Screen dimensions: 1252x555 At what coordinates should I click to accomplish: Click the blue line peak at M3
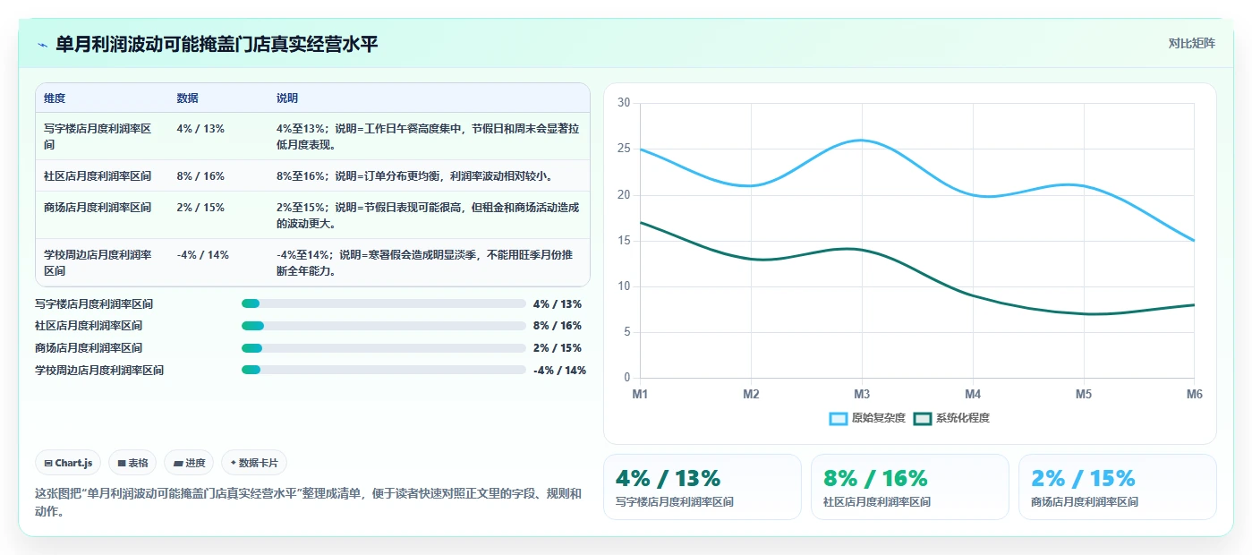862,140
